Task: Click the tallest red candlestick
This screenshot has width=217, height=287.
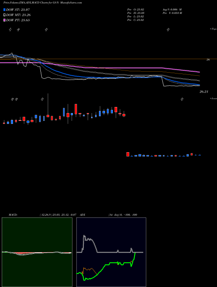Action: click(x=76, y=109)
